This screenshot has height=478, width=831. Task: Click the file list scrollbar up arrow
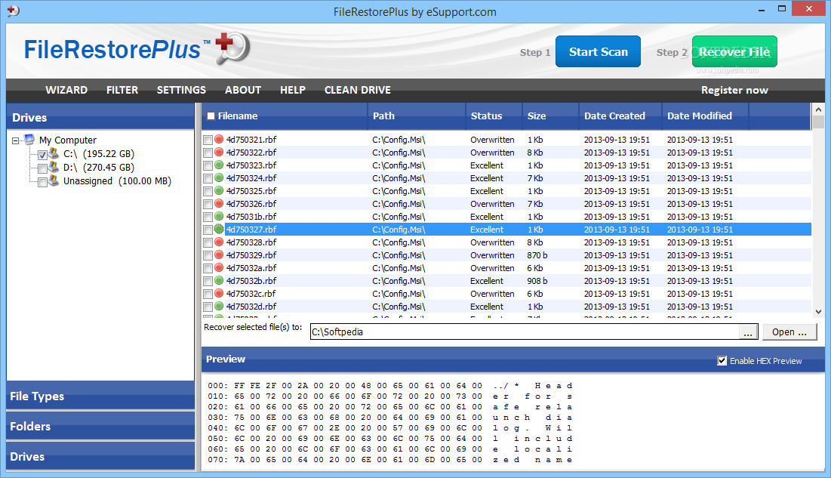818,109
